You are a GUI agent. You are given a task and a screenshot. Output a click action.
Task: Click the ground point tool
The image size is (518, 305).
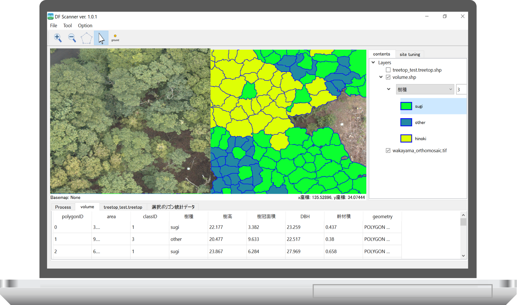[115, 37]
